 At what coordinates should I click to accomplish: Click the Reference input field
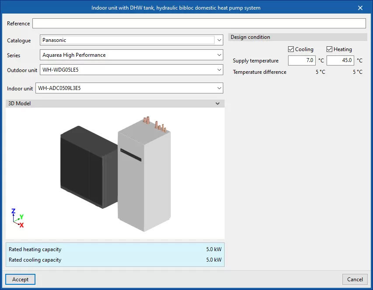(x=199, y=24)
